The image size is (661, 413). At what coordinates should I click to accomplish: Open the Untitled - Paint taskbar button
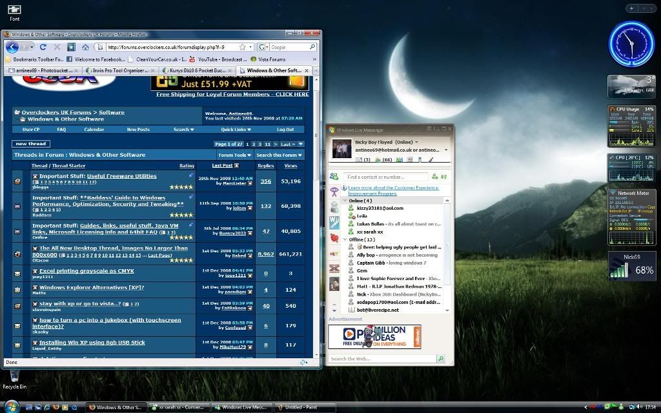(x=304, y=407)
